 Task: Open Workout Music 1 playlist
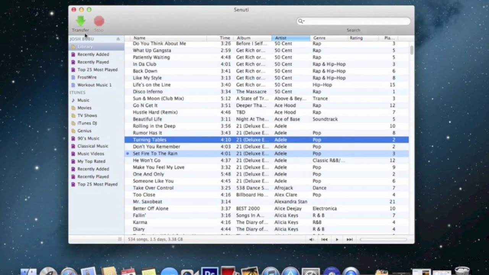pyautogui.click(x=94, y=85)
